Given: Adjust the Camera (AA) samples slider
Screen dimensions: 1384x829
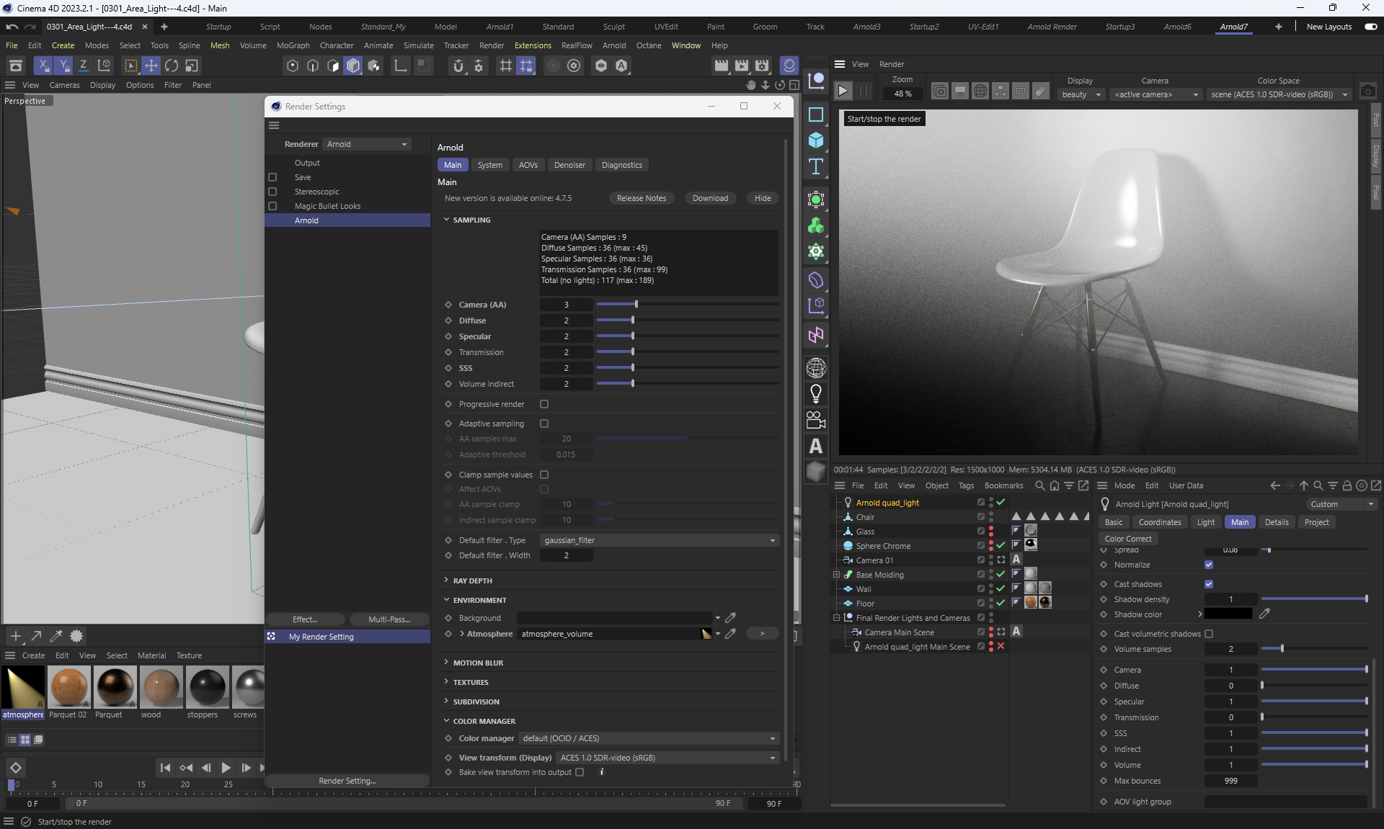Looking at the screenshot, I should 636,305.
